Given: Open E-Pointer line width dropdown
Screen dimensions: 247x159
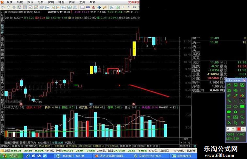Looking at the screenshot, I should click(x=233, y=129).
